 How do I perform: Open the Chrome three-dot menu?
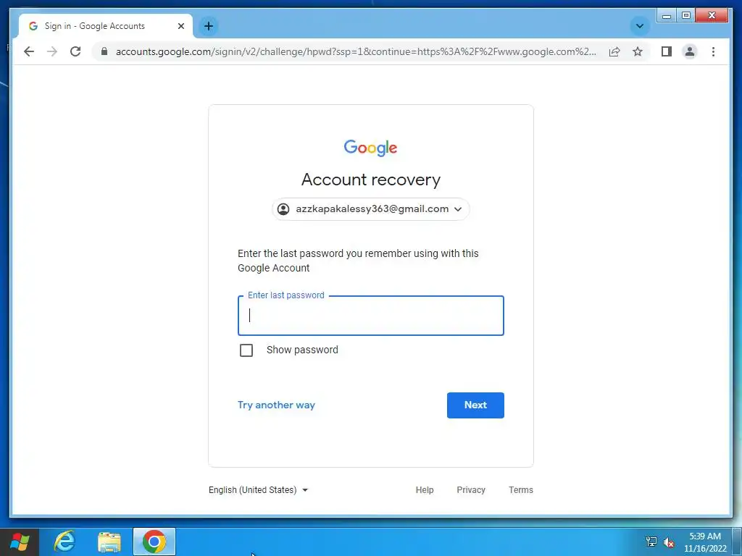click(713, 51)
